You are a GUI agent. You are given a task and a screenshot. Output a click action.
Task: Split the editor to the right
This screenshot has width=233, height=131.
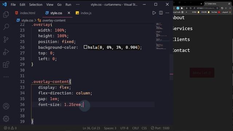(x=161, y=13)
